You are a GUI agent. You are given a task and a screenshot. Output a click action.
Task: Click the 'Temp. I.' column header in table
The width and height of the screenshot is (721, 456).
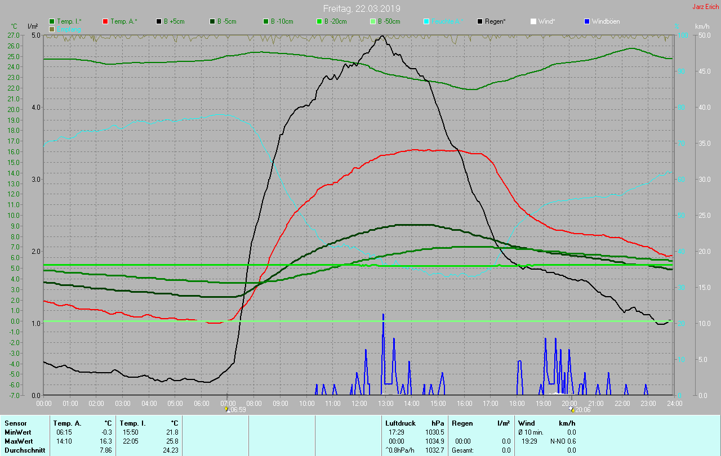click(132, 423)
